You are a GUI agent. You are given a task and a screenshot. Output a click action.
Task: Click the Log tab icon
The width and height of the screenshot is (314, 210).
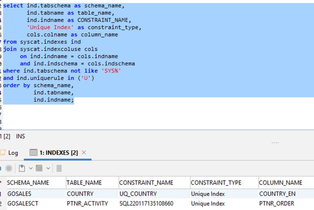pos(3,153)
